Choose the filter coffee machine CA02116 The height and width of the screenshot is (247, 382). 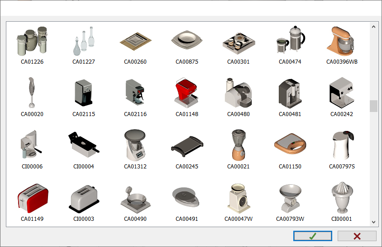coord(135,92)
